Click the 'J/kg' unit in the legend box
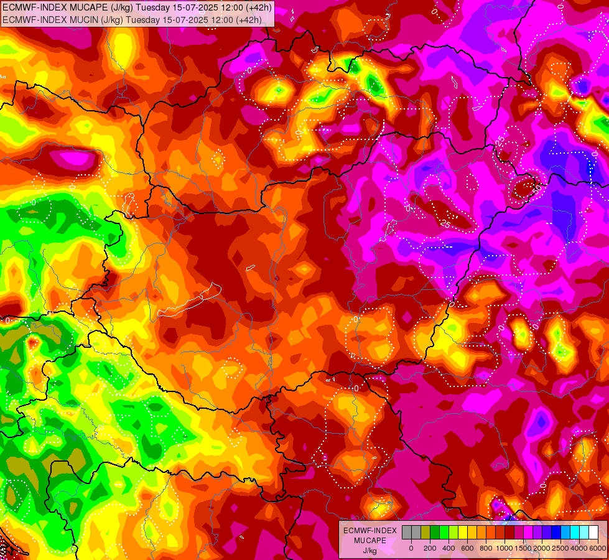Image resolution: width=609 pixels, height=560 pixels. [370, 551]
